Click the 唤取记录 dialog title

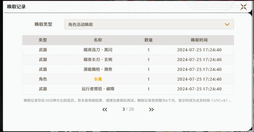click(16, 7)
